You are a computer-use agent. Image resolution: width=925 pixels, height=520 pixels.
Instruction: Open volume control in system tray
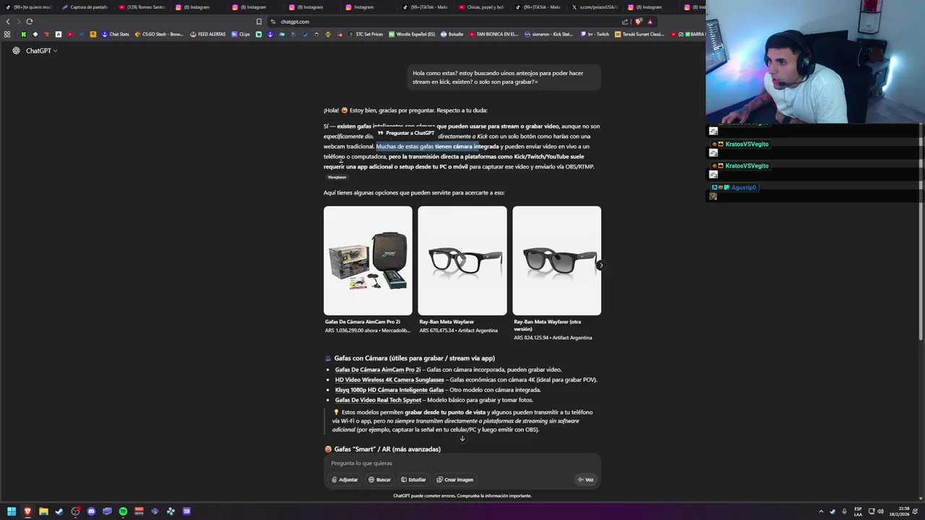coord(880,511)
